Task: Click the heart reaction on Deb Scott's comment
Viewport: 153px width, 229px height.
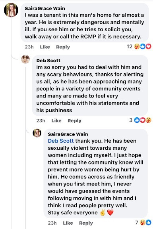Action: [143, 120]
